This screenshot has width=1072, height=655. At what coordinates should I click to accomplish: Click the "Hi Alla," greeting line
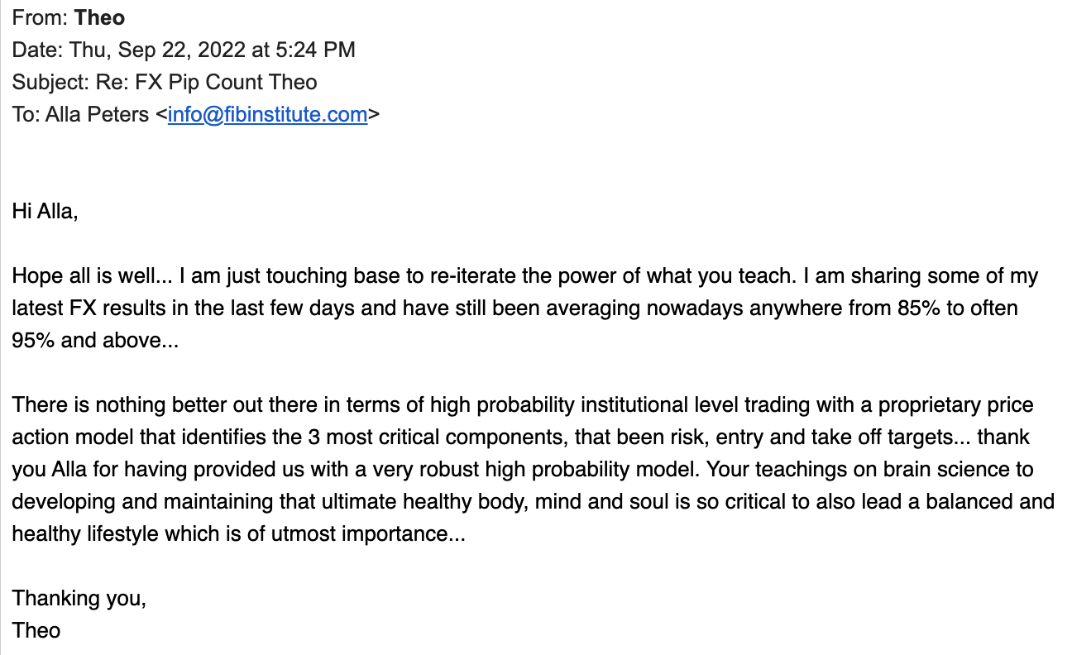click(x=45, y=212)
